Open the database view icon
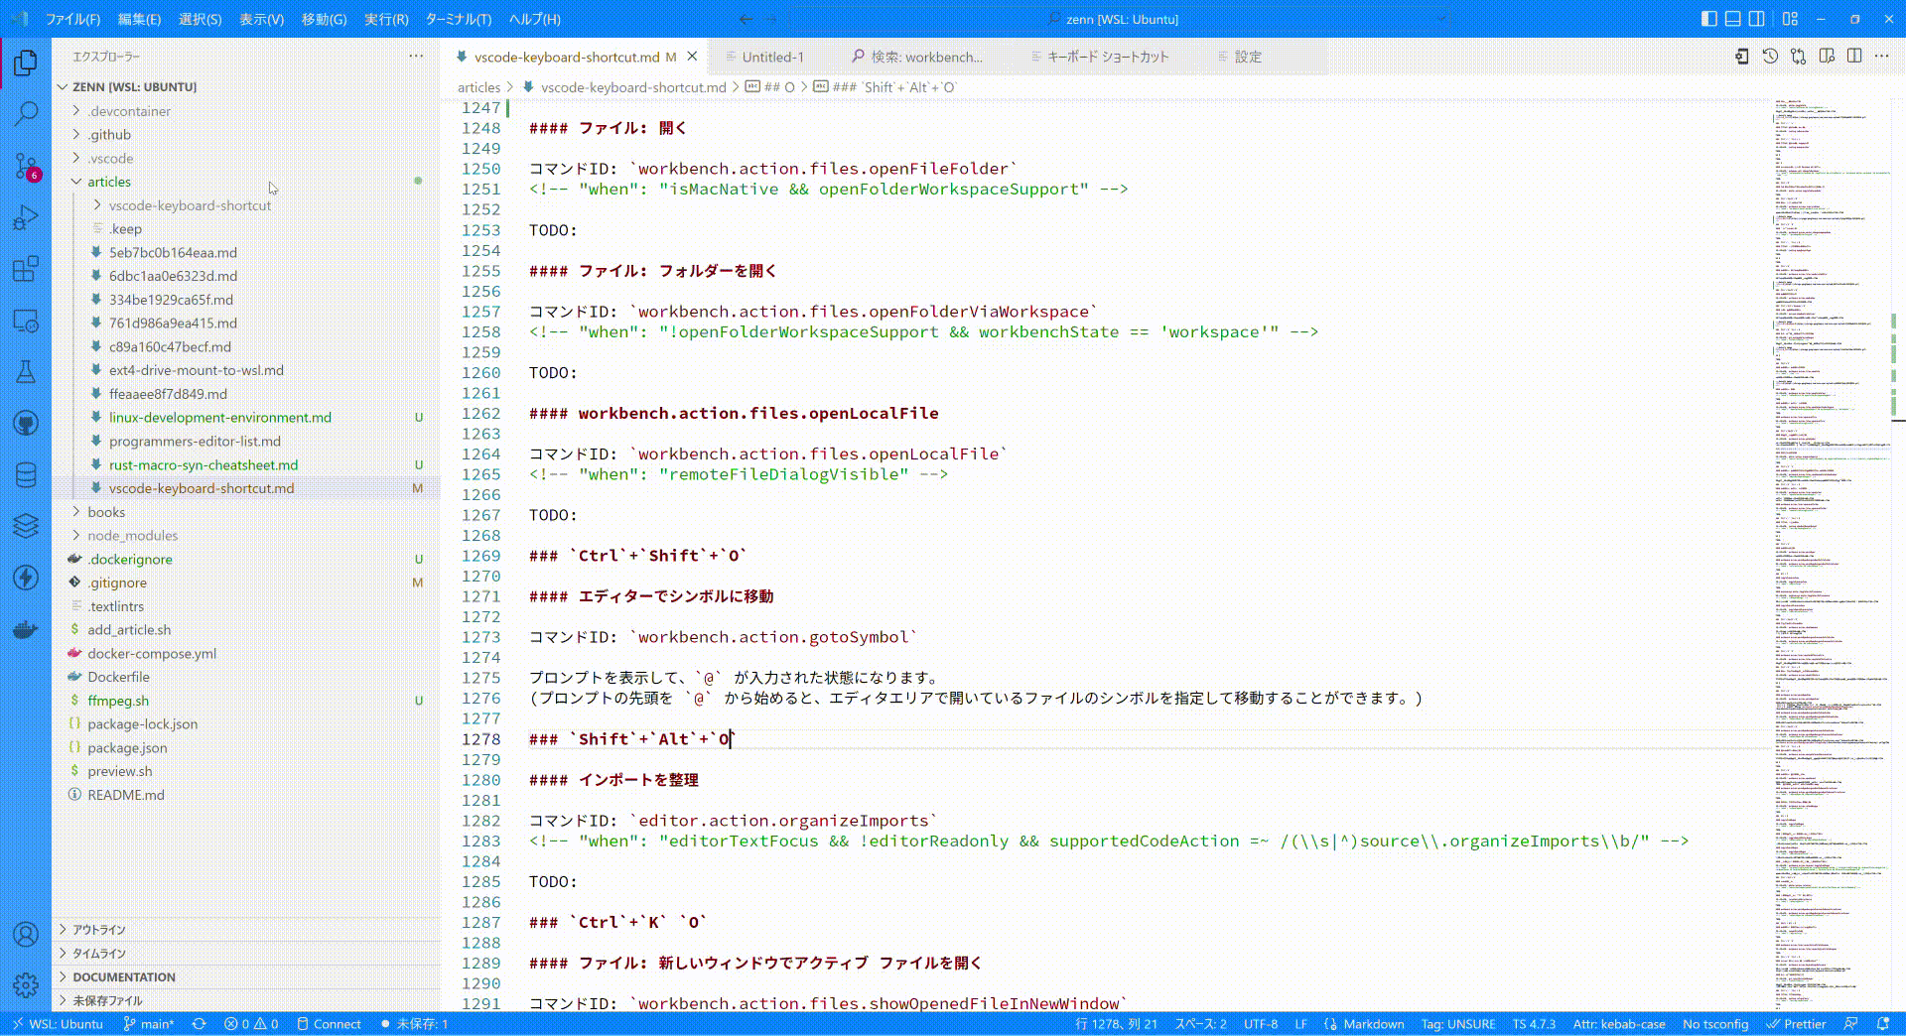 point(26,475)
